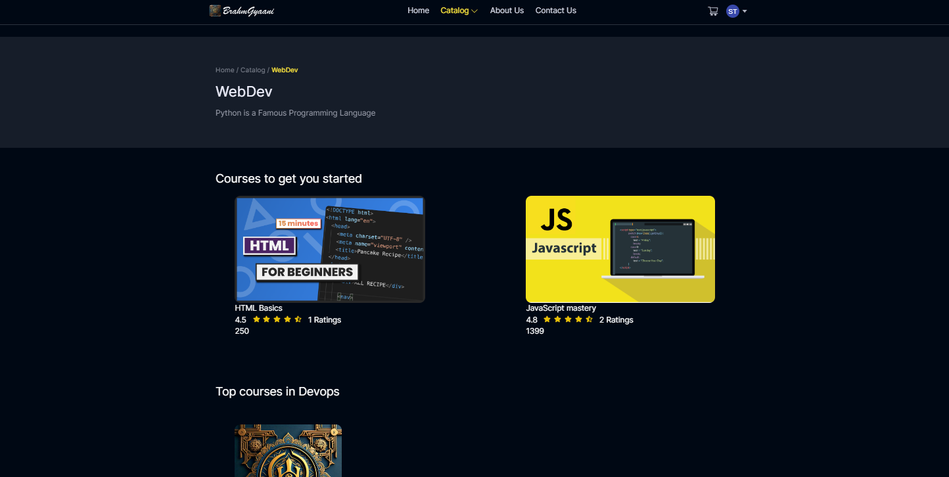
Task: Click the 1 Ratings text
Action: click(325, 320)
